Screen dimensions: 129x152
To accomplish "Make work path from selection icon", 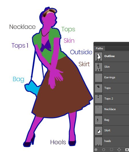I will 119,149.
